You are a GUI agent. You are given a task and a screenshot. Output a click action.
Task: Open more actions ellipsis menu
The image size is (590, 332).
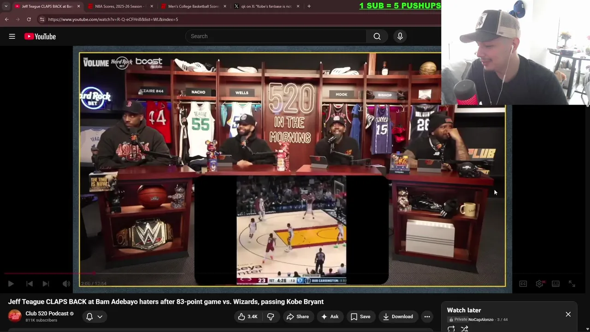[427, 316]
